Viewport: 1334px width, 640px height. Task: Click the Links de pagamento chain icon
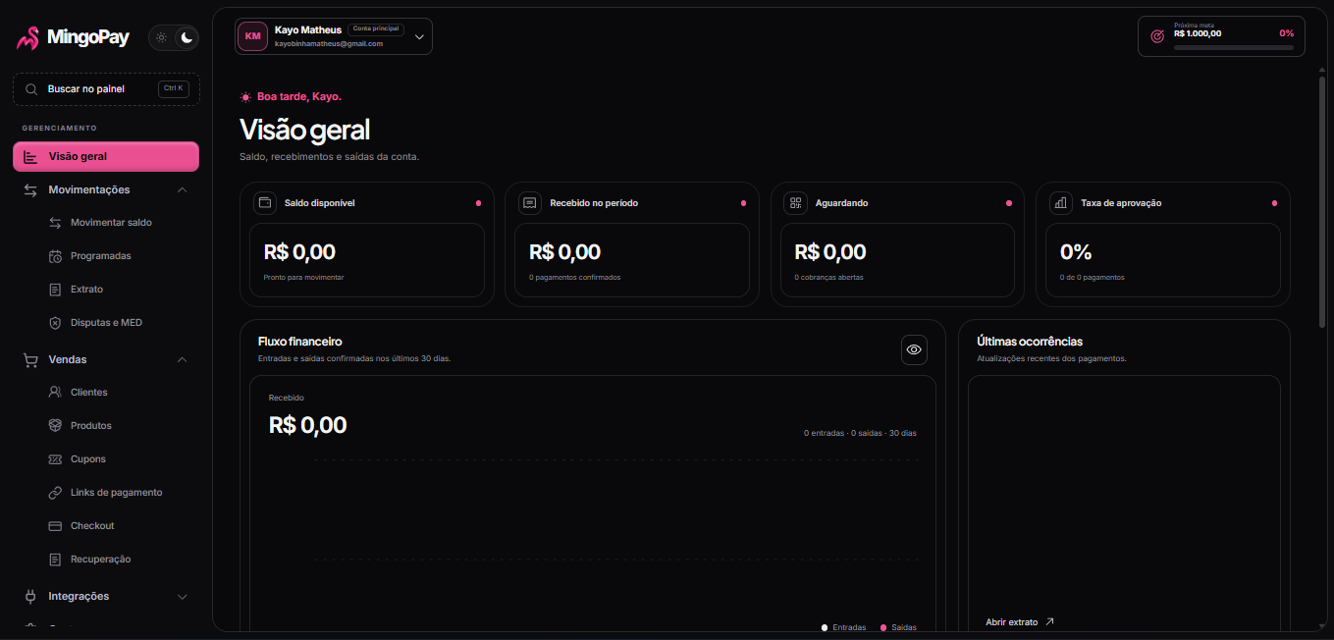coord(55,493)
